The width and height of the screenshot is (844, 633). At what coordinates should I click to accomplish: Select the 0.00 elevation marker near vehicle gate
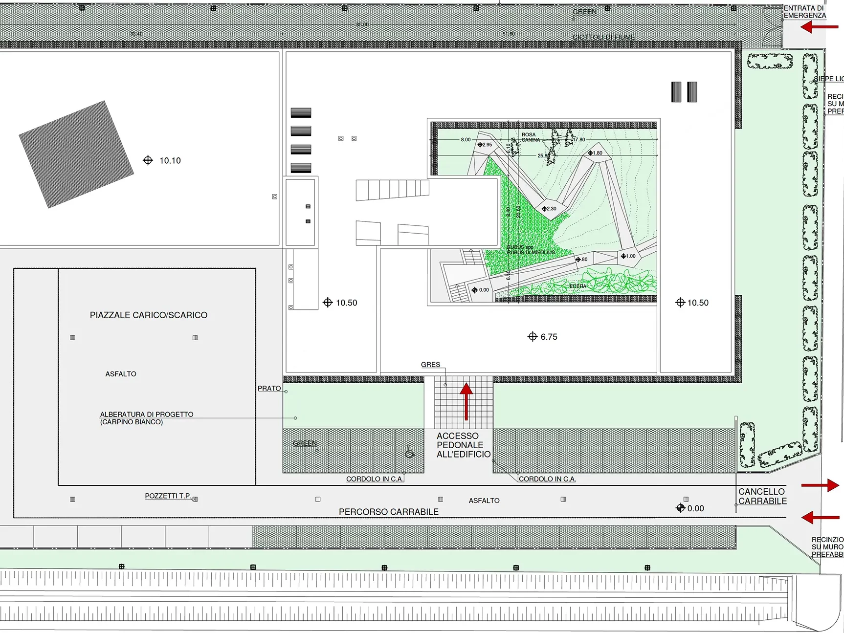tap(680, 508)
